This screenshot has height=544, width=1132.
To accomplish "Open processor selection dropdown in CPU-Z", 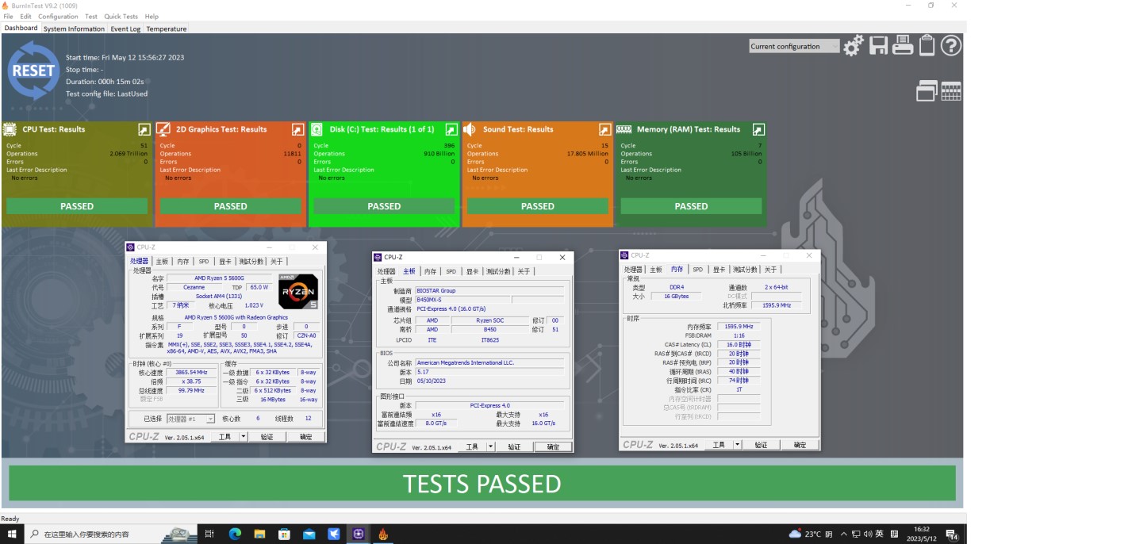I will 190,419.
